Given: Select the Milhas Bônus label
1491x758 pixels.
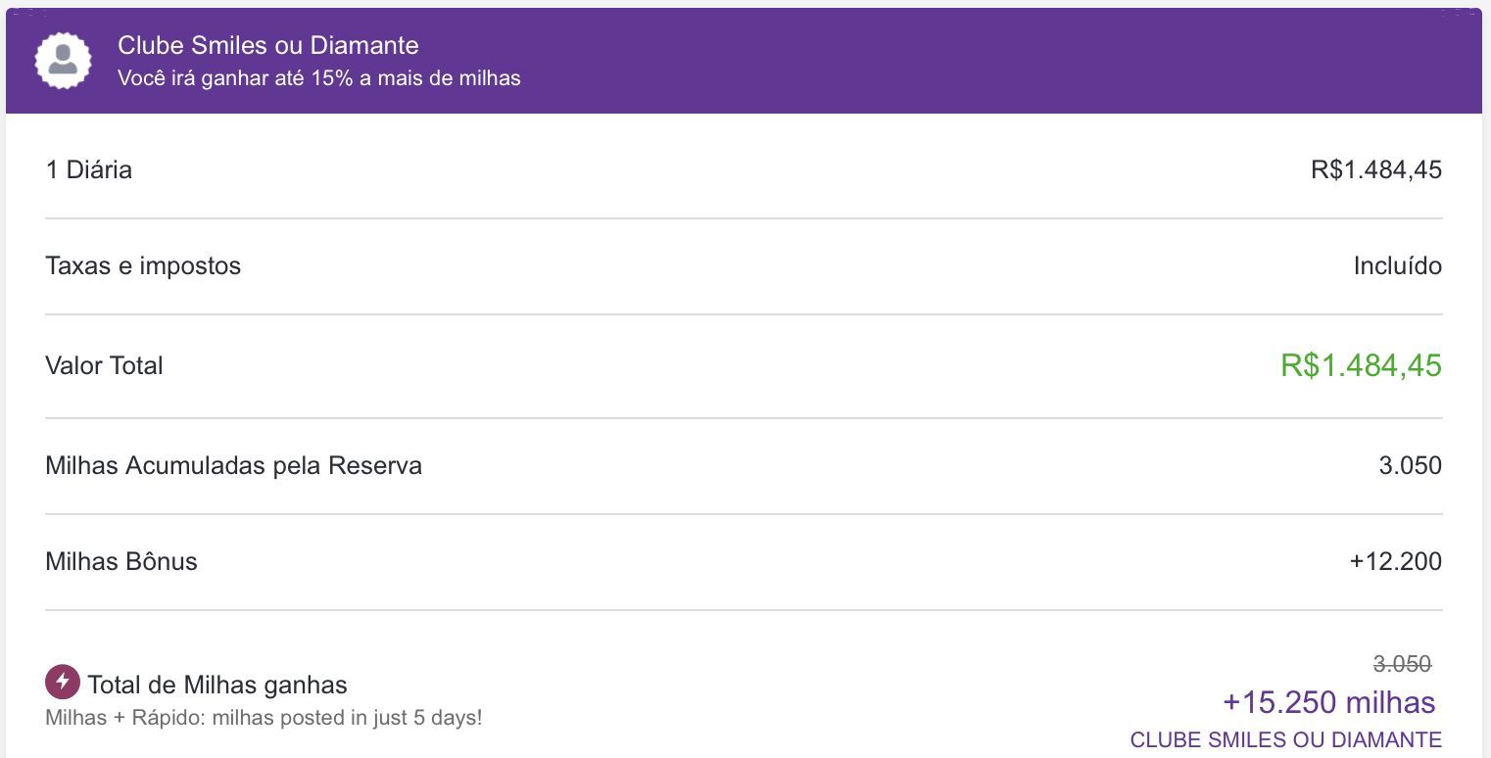Looking at the screenshot, I should pos(121,561).
